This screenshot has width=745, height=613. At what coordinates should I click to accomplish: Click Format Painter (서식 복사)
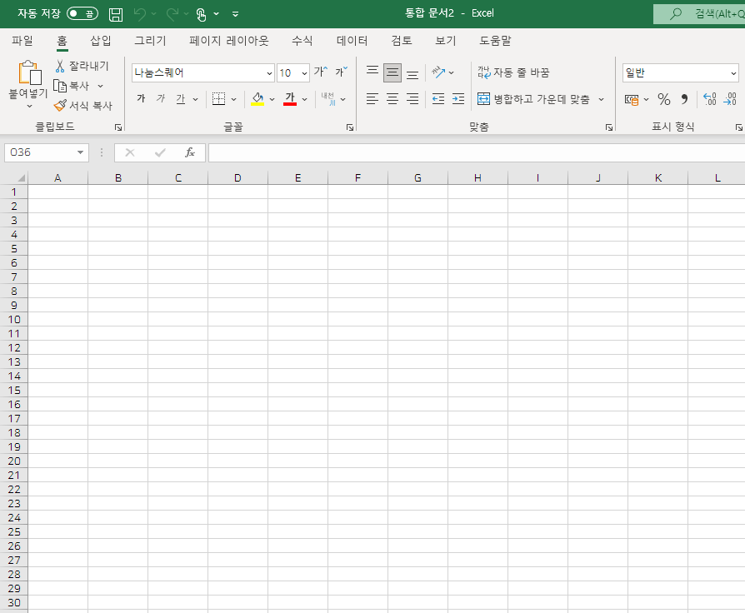pyautogui.click(x=83, y=106)
